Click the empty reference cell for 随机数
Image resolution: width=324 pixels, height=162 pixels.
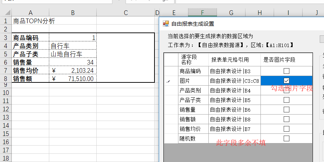point(234,138)
